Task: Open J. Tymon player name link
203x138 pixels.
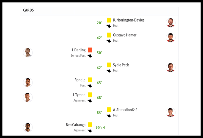Action: (79, 95)
